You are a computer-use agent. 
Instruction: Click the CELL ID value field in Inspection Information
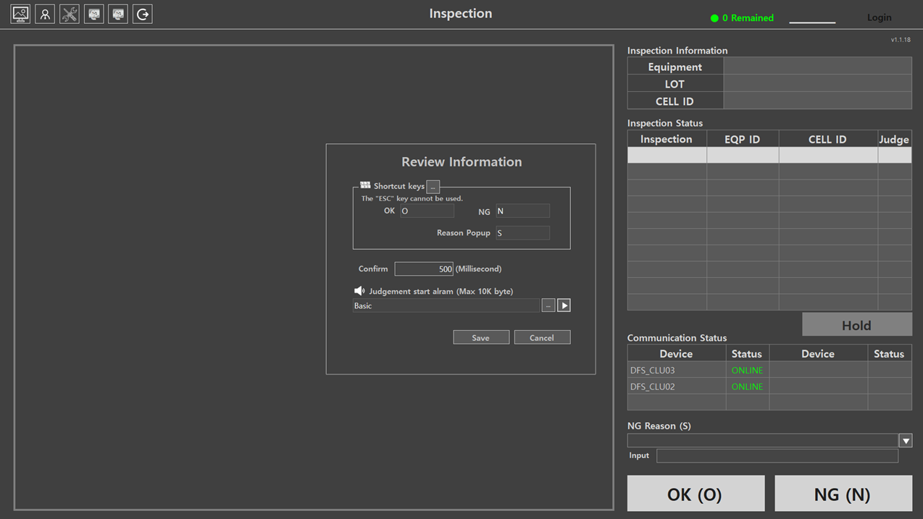point(817,101)
